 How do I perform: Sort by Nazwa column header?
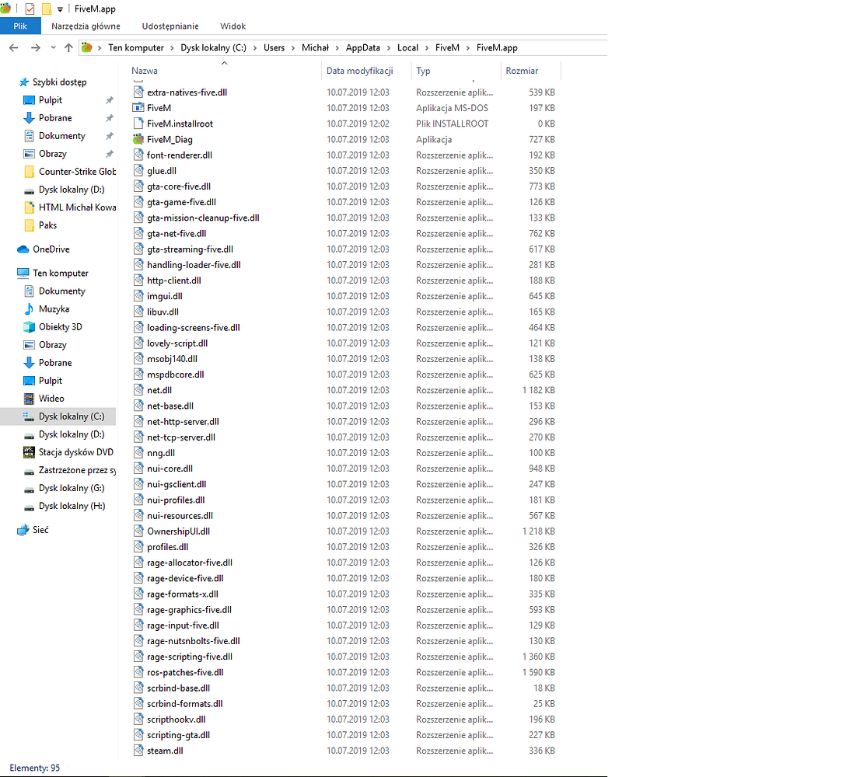[145, 71]
